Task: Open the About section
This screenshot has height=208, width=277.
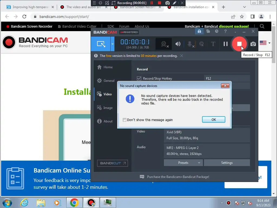Action: (x=105, y=121)
